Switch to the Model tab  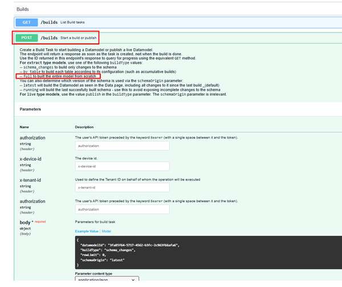tap(107, 231)
